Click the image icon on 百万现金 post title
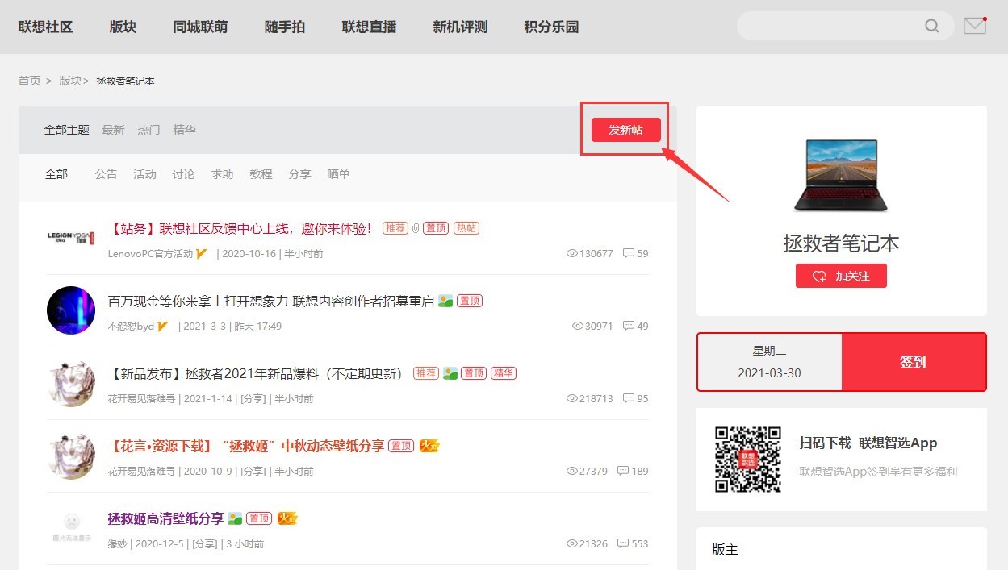The image size is (1008, 570). pyautogui.click(x=445, y=301)
